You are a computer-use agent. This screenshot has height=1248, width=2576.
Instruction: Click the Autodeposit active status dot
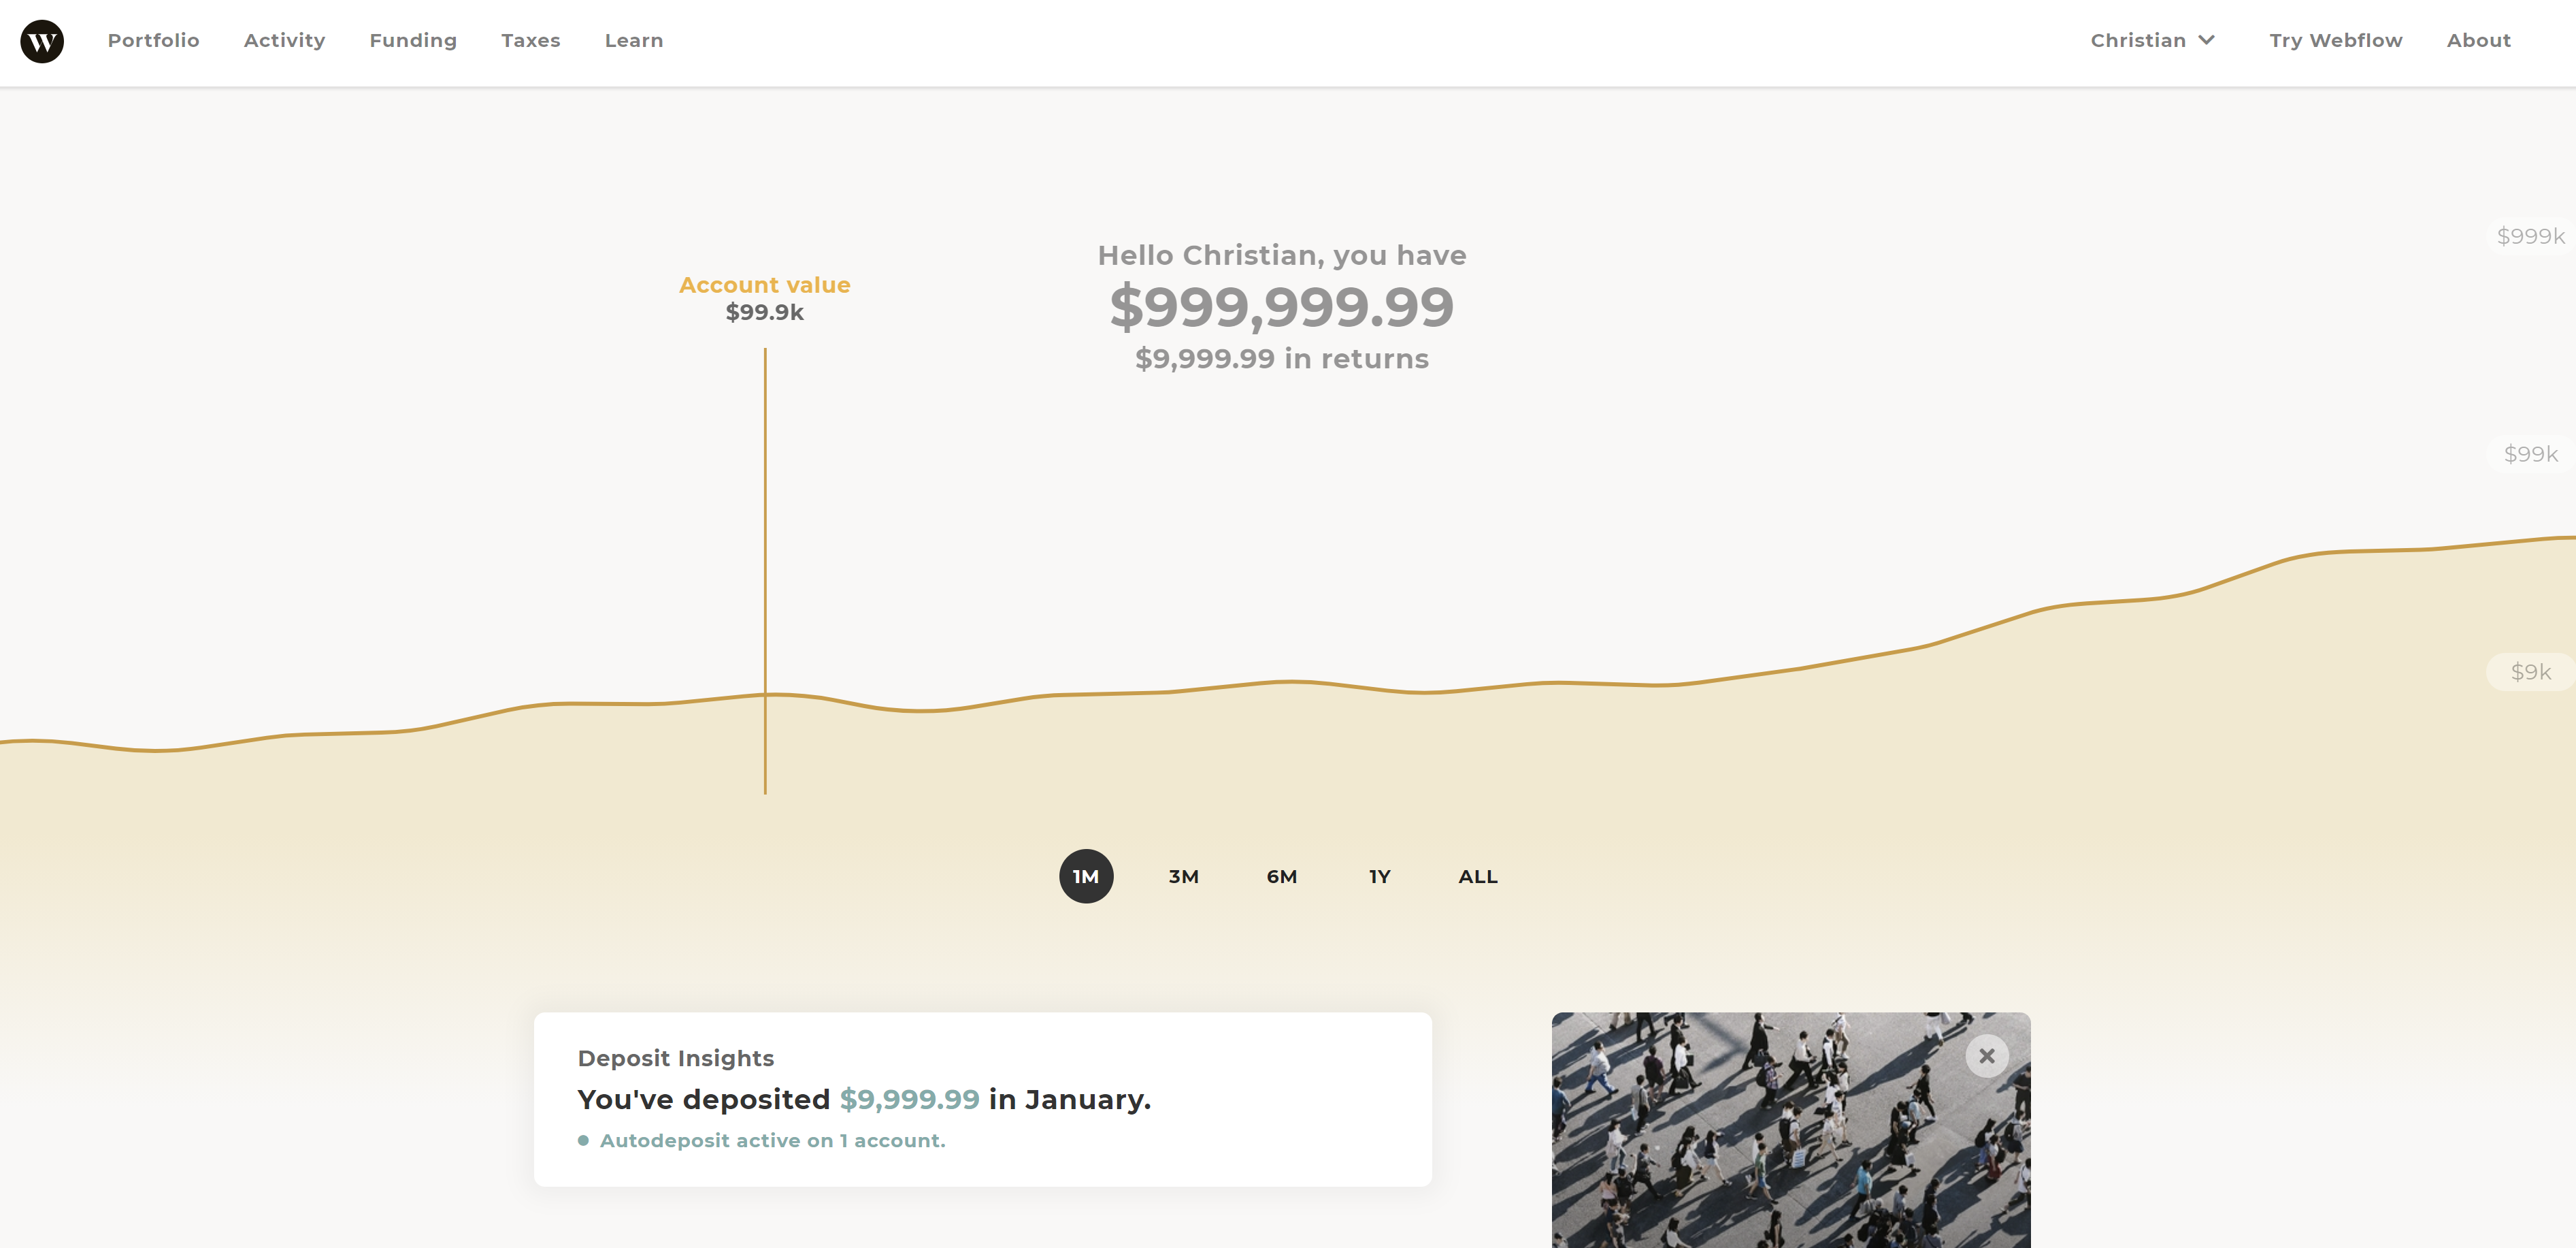pos(583,1141)
